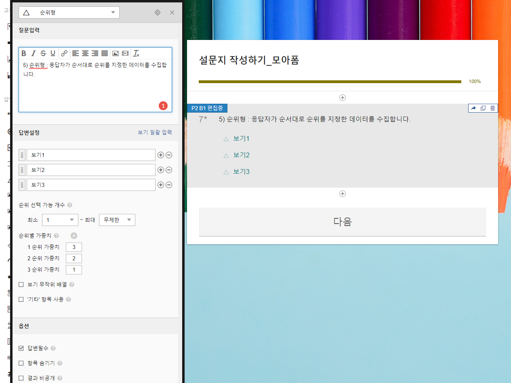The image size is (511, 383).
Task: Apply italic formatting in question editor
Action: pos(34,53)
